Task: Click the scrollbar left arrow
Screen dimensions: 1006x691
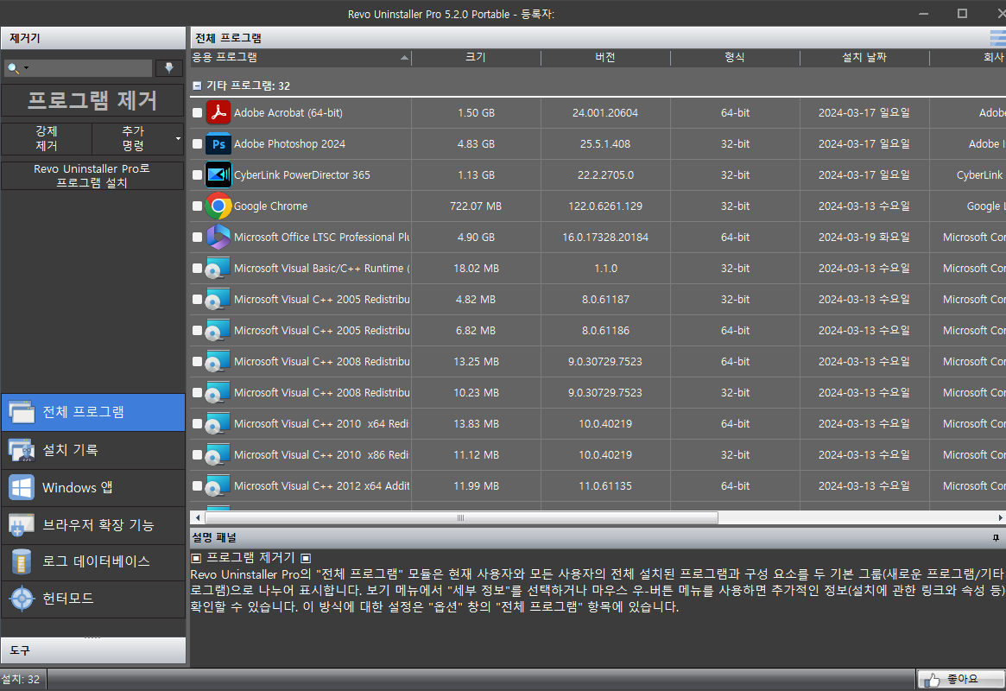Action: [x=198, y=517]
